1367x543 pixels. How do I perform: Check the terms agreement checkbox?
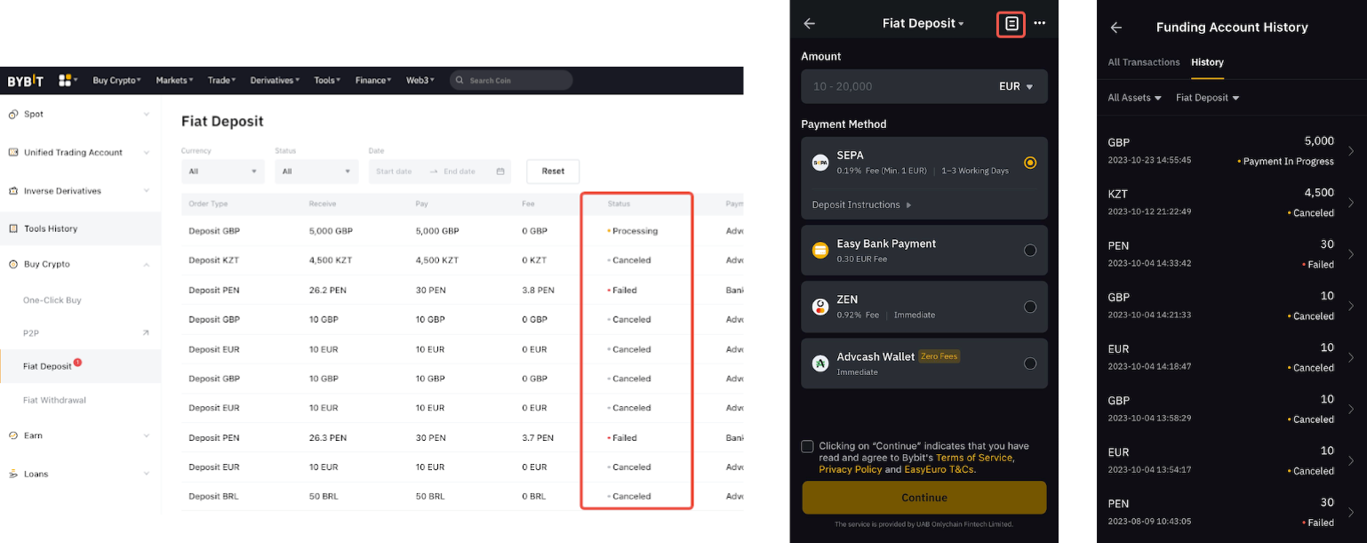[807, 446]
